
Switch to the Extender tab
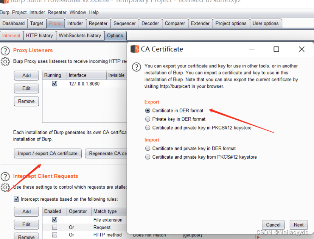pyautogui.click(x=200, y=23)
